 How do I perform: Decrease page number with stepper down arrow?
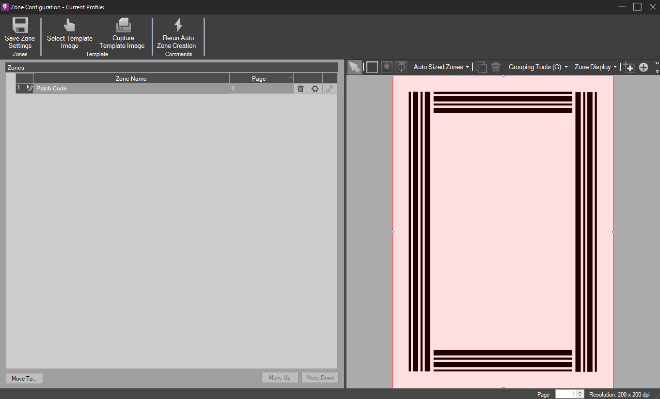[581, 396]
